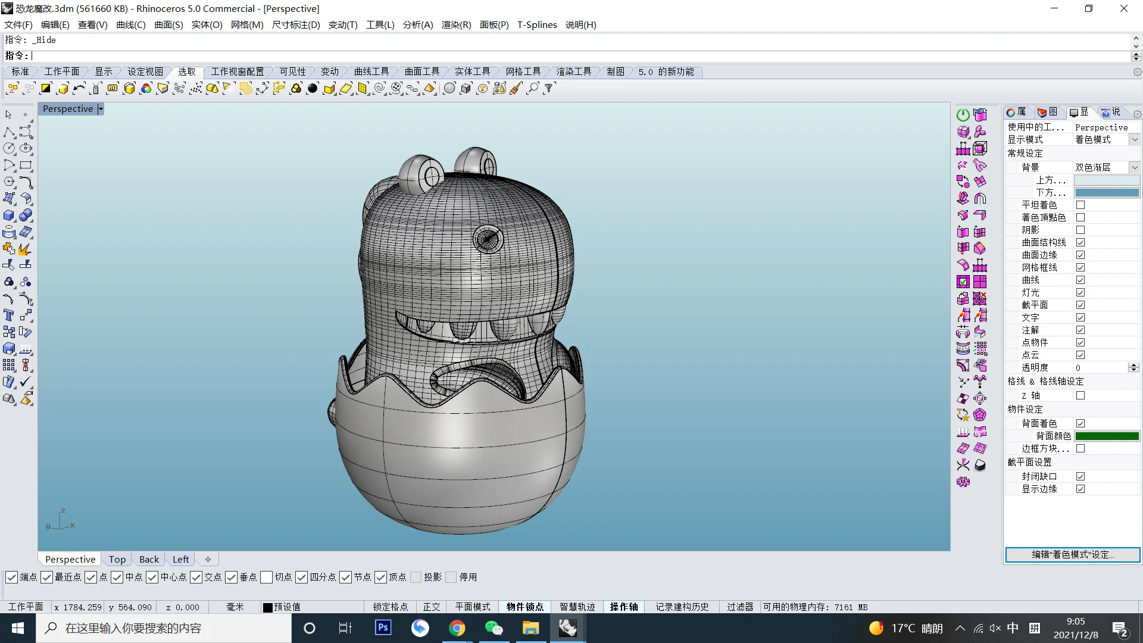Viewport: 1143px width, 643px height.
Task: Click the rectangle tool icon
Action: [x=26, y=166]
